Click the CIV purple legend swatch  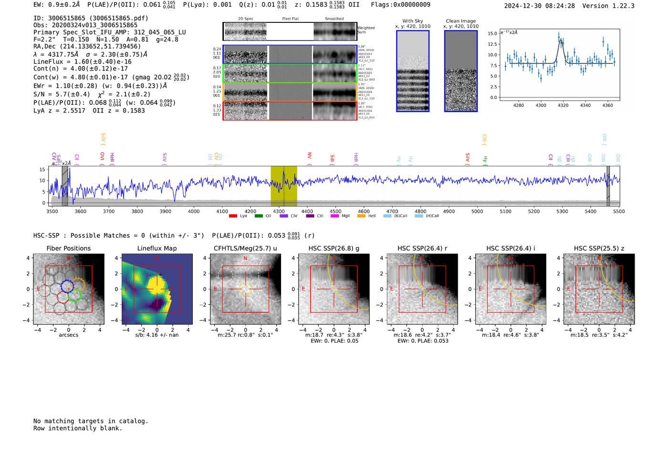pyautogui.click(x=284, y=216)
